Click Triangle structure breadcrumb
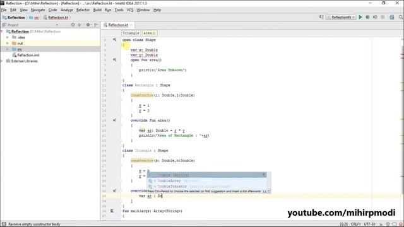 [131, 33]
